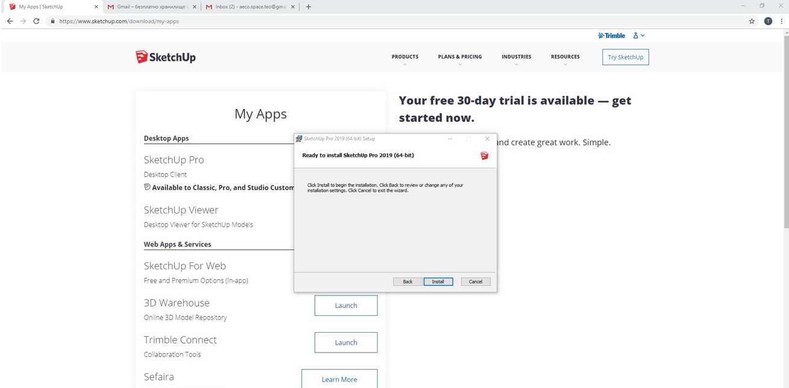Click 'Desktop Viewer for SketchUp Models' text
789x388 pixels.
pyautogui.click(x=198, y=225)
